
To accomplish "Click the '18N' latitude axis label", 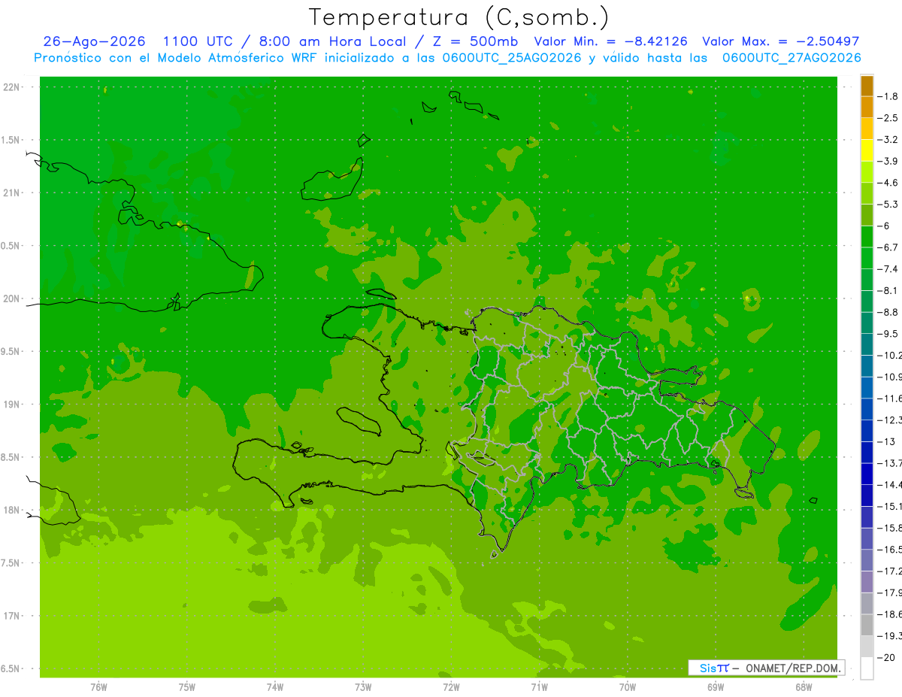I will click(11, 510).
